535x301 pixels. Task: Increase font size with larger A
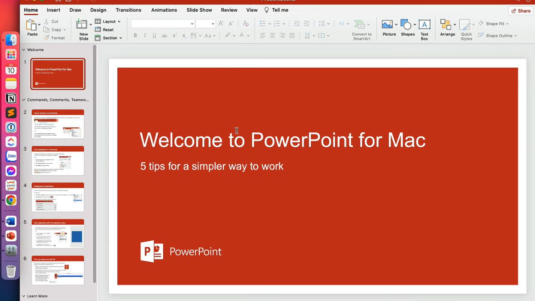221,24
